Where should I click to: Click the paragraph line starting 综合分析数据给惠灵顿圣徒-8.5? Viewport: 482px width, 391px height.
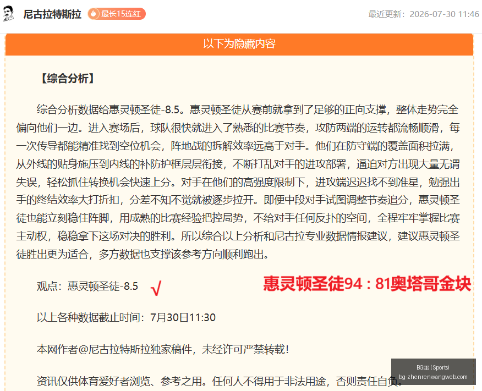tap(248, 109)
